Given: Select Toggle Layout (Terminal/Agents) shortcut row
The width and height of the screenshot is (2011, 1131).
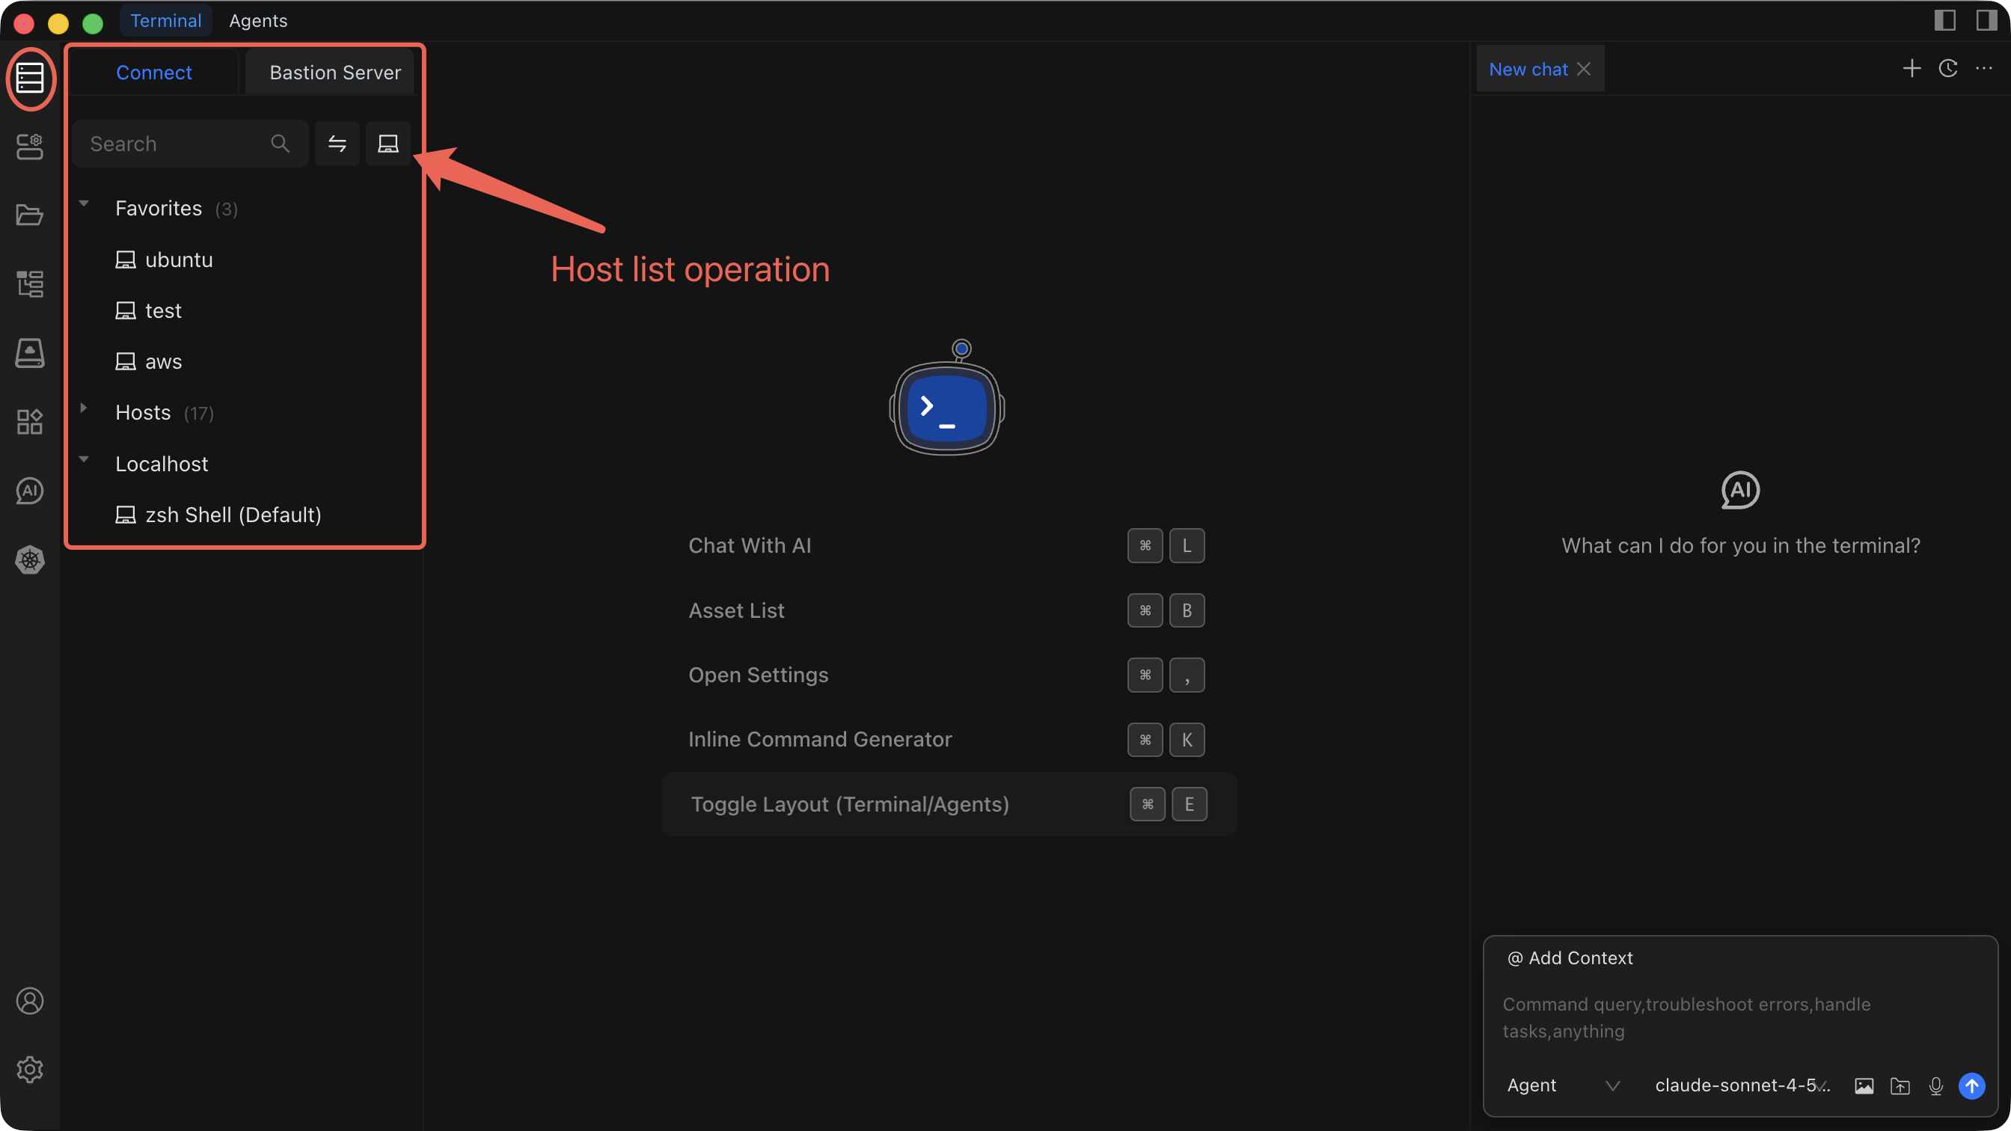Looking at the screenshot, I should (x=948, y=805).
